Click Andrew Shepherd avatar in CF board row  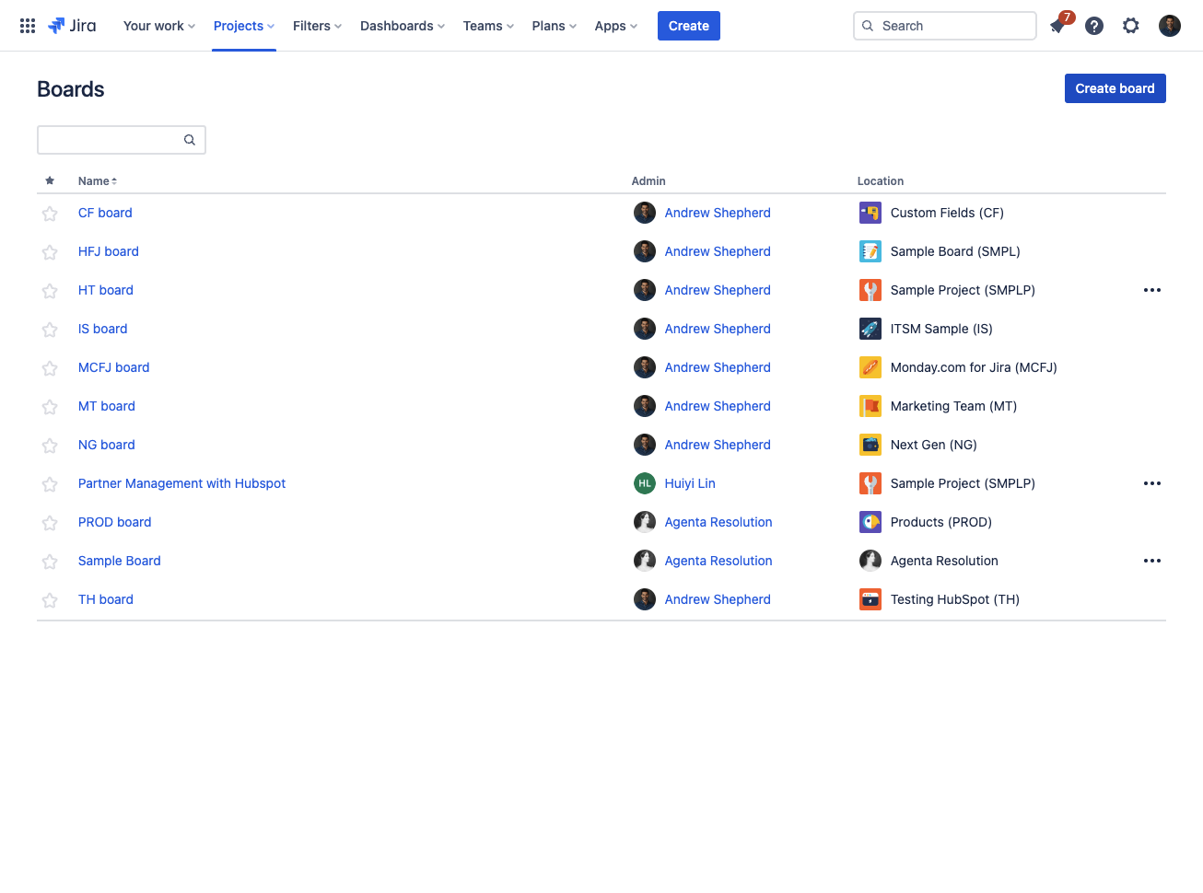coord(645,213)
